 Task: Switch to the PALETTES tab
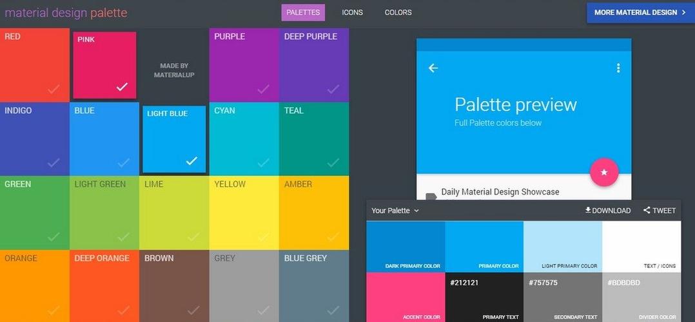pos(303,12)
